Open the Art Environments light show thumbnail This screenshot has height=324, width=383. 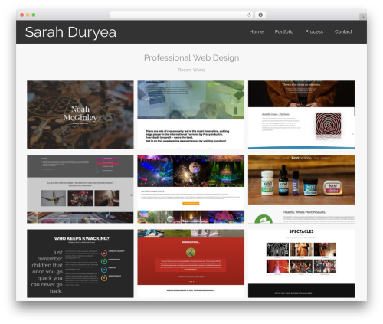pyautogui.click(x=191, y=189)
